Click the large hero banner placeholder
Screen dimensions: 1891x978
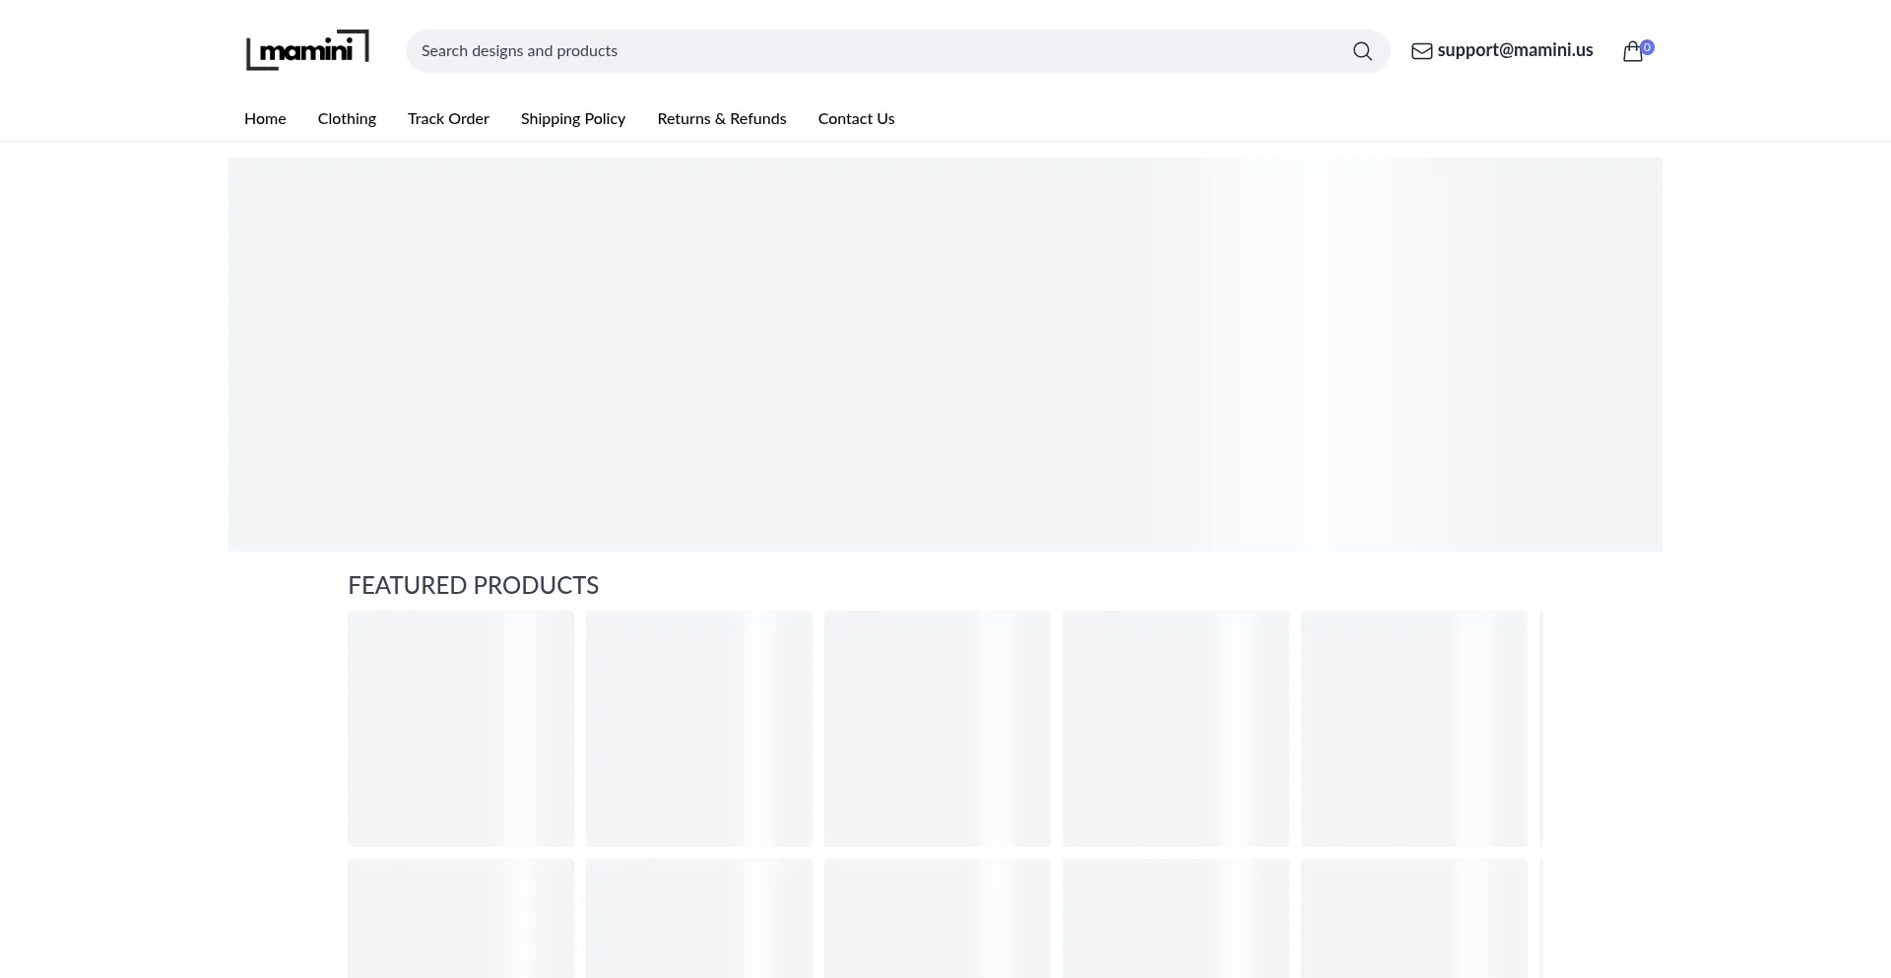pyautogui.click(x=945, y=355)
